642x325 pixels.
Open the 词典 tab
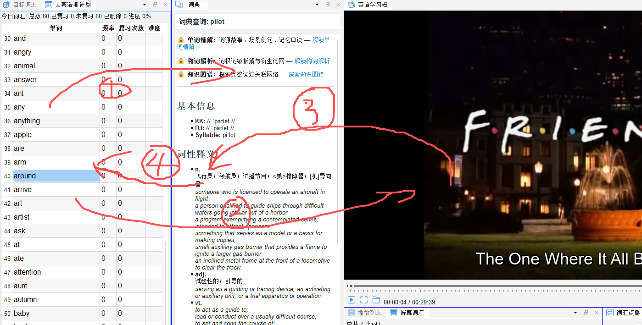click(189, 5)
